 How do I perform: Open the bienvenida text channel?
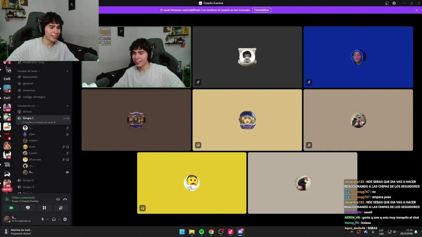[43, 77]
